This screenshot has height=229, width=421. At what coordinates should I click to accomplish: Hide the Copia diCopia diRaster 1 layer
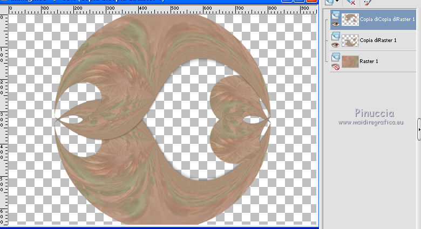[335, 24]
